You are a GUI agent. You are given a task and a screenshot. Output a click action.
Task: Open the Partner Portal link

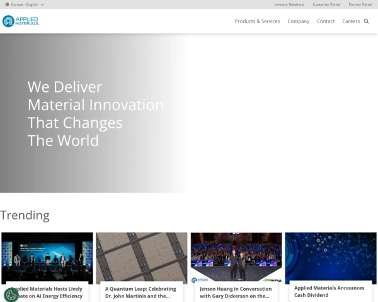[360, 4]
